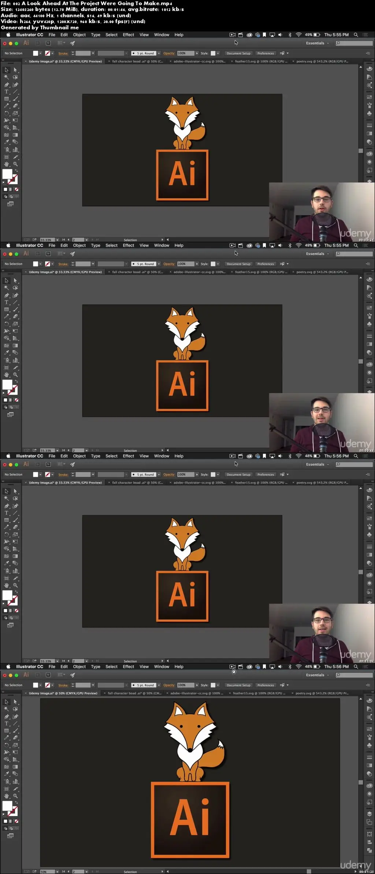Image resolution: width=375 pixels, height=874 pixels.
Task: Select the Rotate tool in the second frame
Action: (x=7, y=324)
